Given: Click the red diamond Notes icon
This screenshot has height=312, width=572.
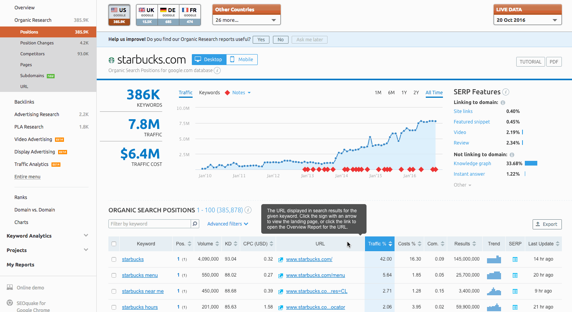Looking at the screenshot, I should [x=227, y=93].
